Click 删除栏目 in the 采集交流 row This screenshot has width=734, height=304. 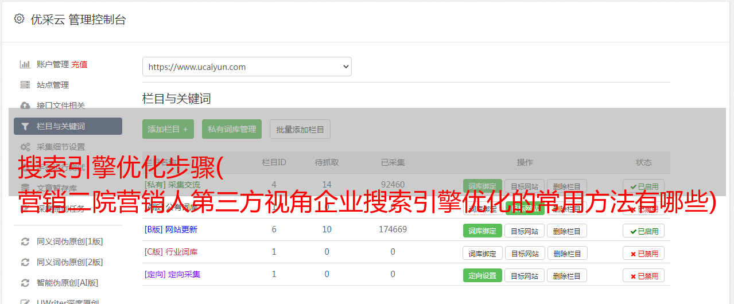(566, 186)
